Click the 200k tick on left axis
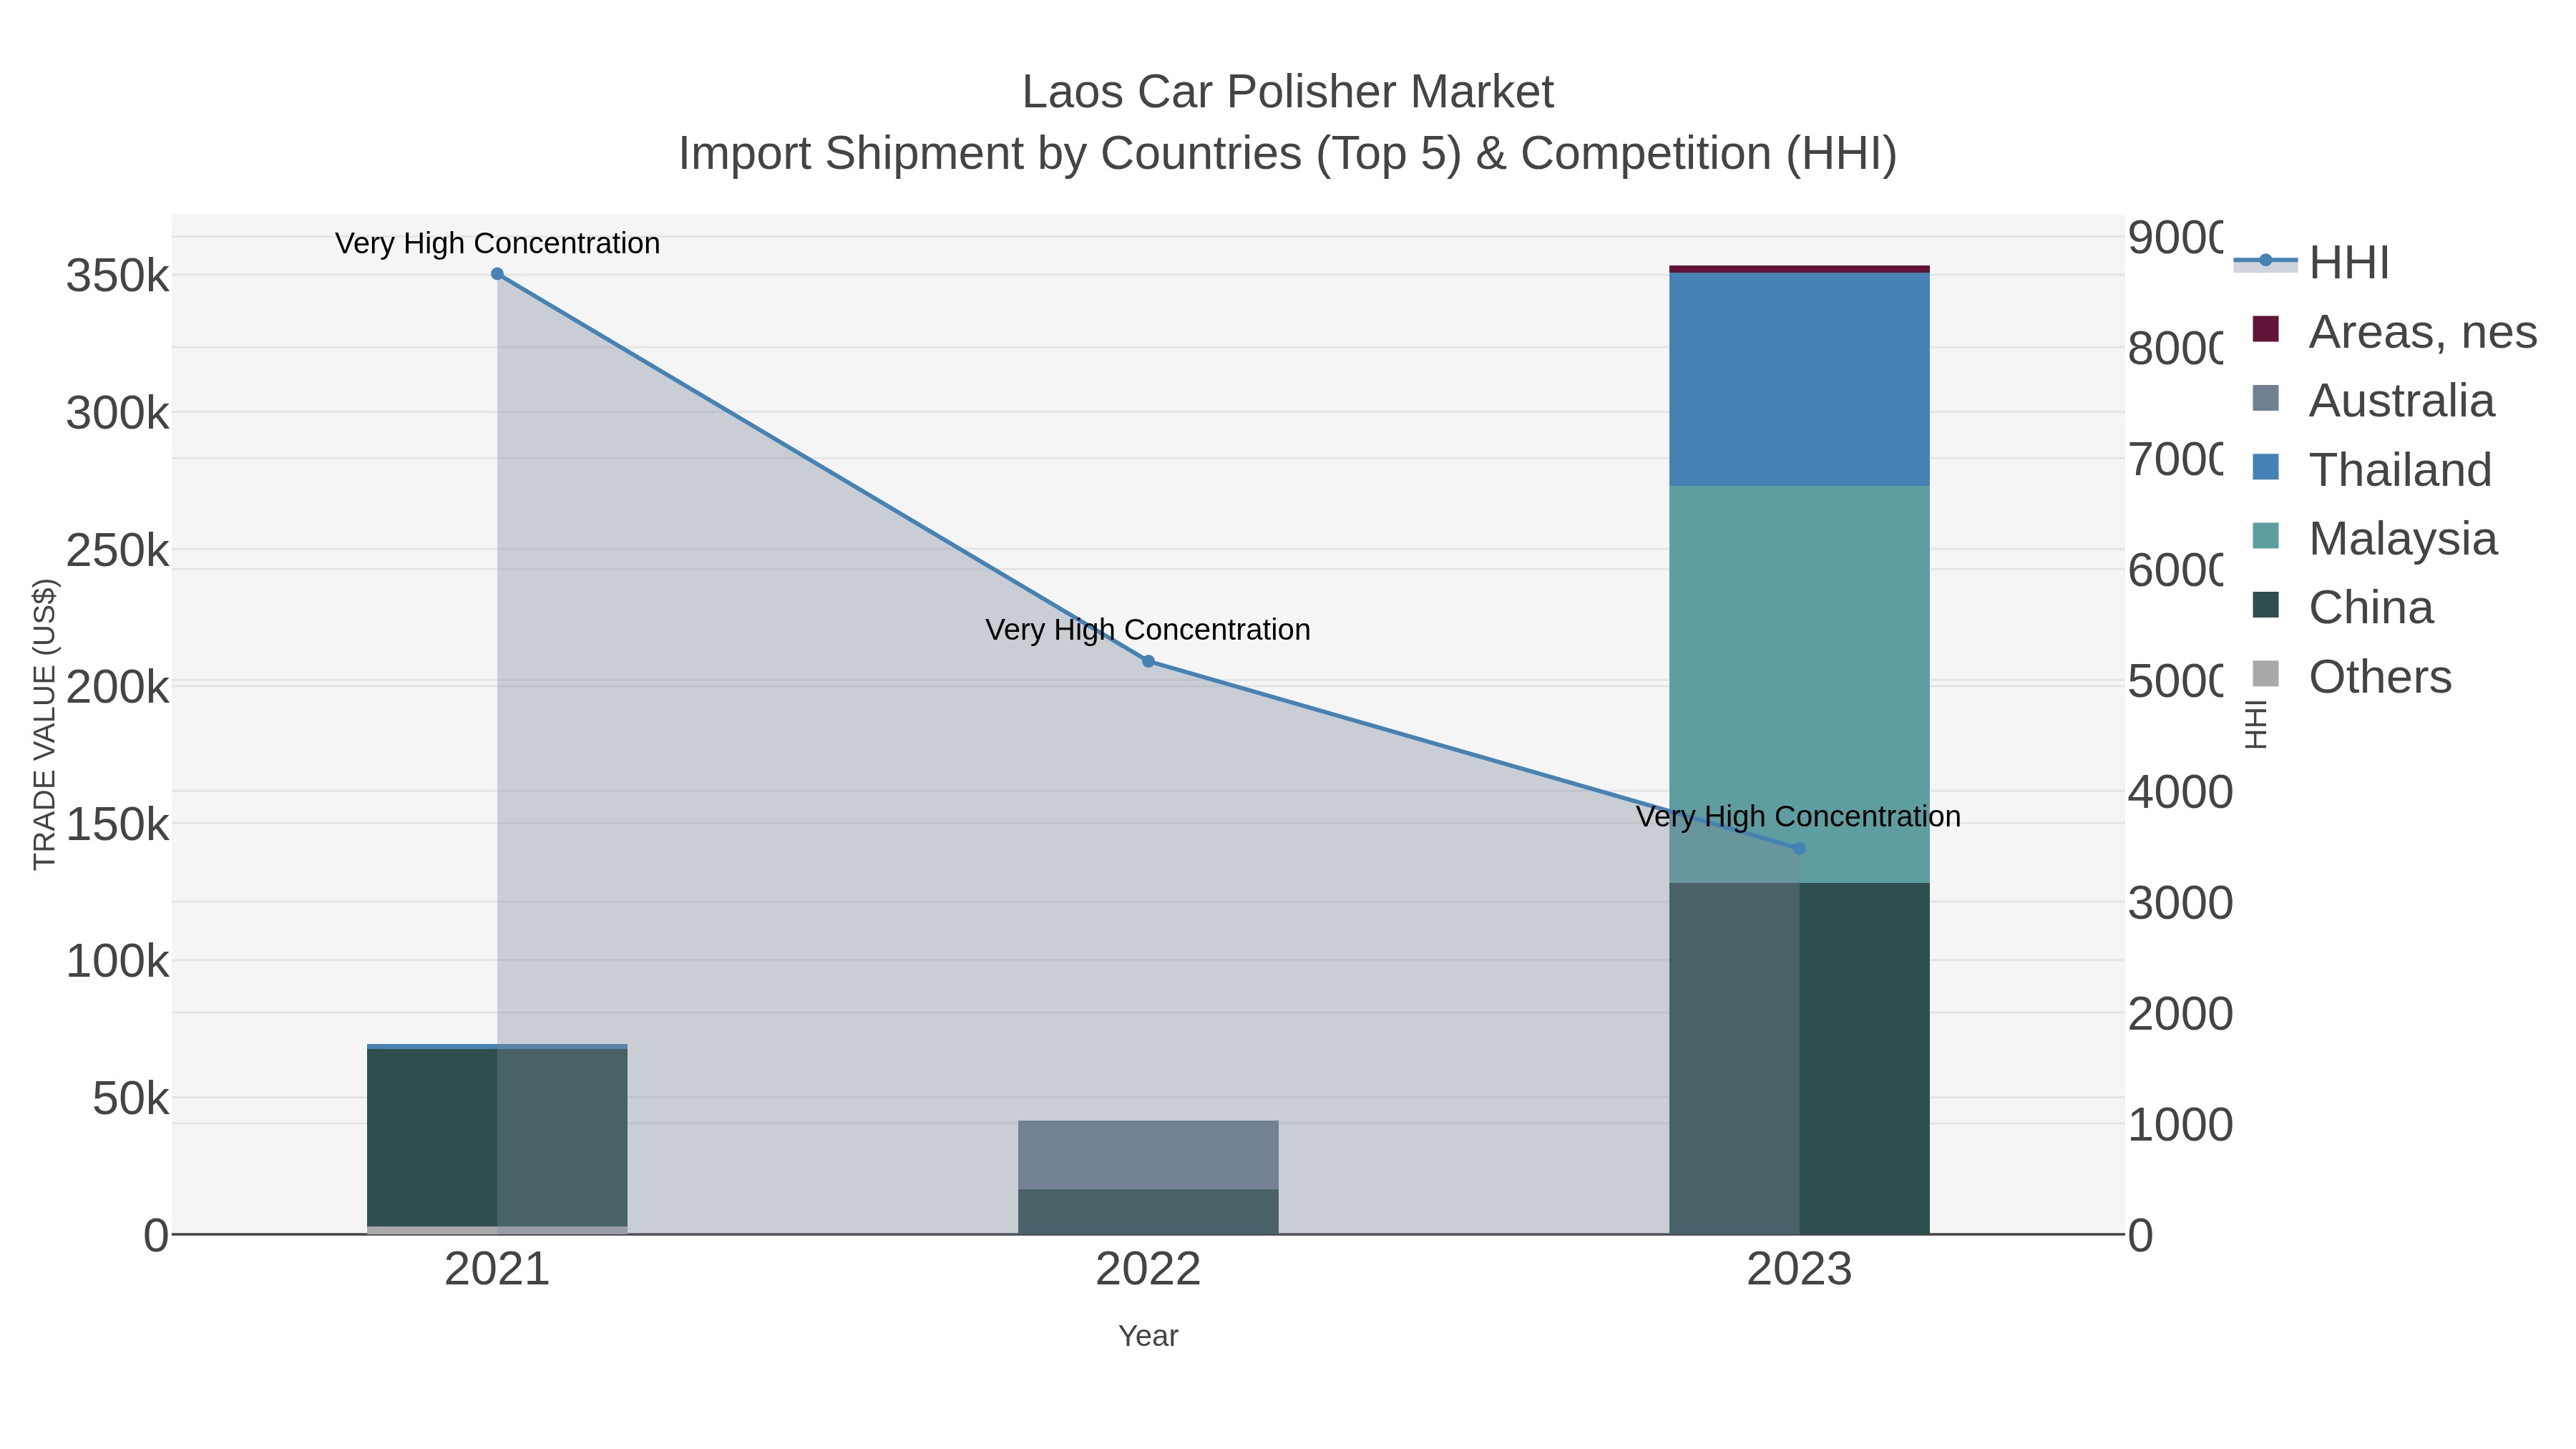The width and height of the screenshot is (2576, 1449). pos(118,687)
